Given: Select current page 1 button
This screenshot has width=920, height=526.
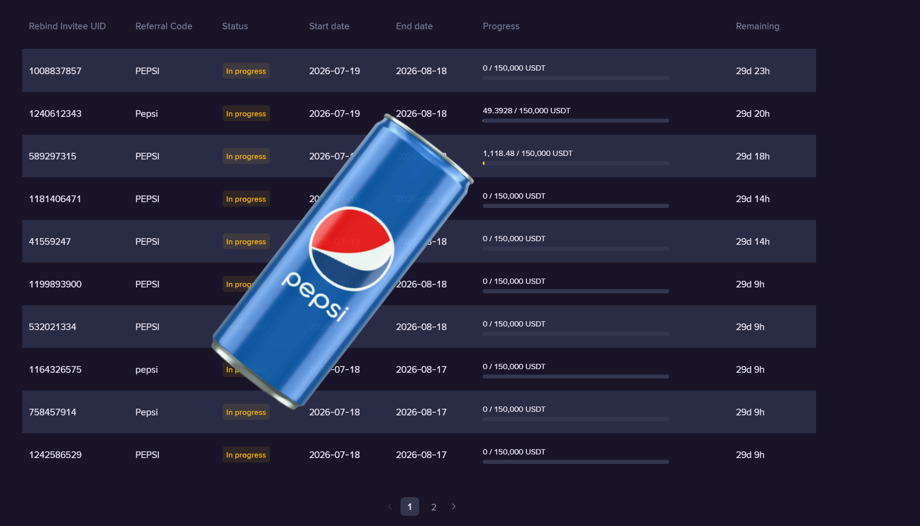Looking at the screenshot, I should coord(410,506).
